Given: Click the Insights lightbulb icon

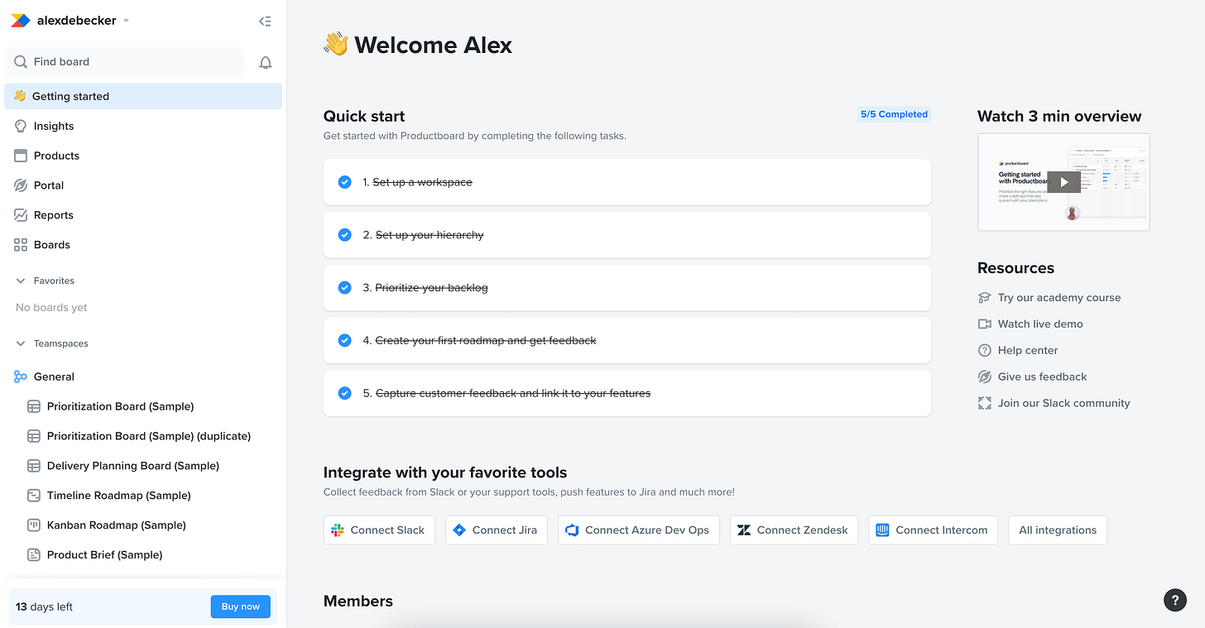Looking at the screenshot, I should 21,126.
